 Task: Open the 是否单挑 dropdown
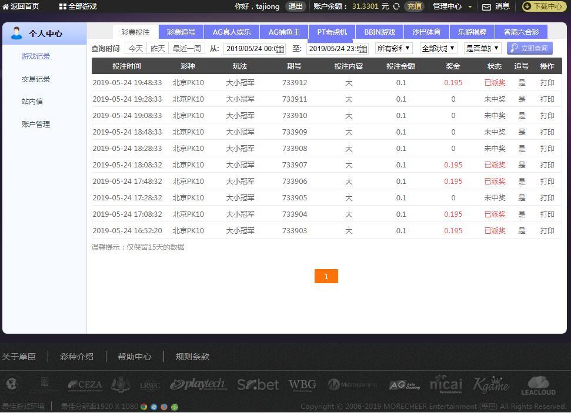click(483, 48)
